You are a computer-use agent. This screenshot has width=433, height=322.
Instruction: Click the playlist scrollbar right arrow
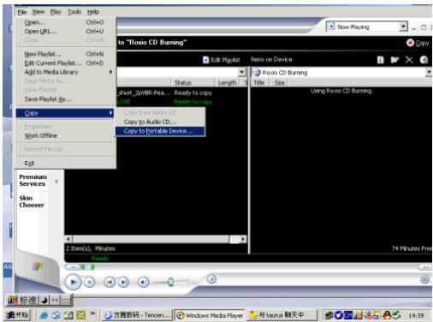(243, 239)
